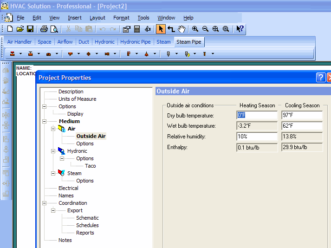Select the arrow pointer tool
The image size is (331, 248).
[161, 29]
